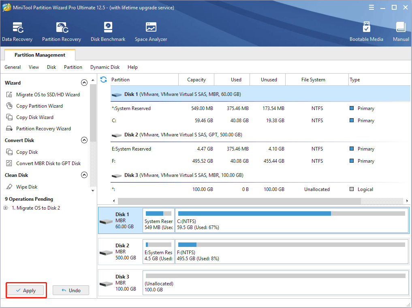Undo the last operation
This screenshot has height=308, width=412.
[71, 290]
